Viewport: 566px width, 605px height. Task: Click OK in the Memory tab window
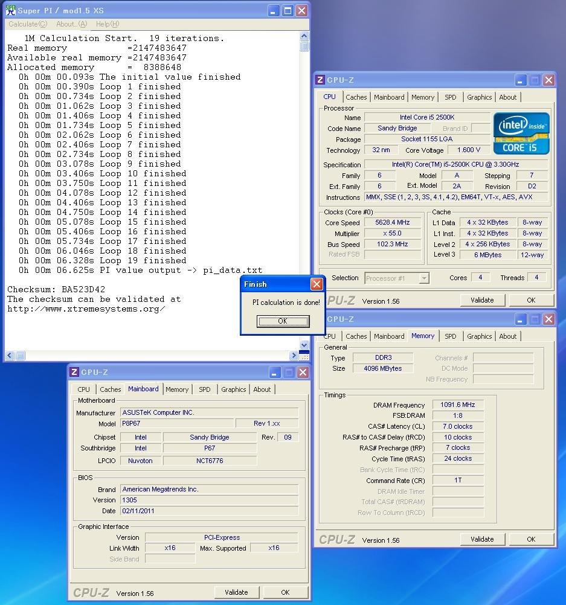[531, 539]
